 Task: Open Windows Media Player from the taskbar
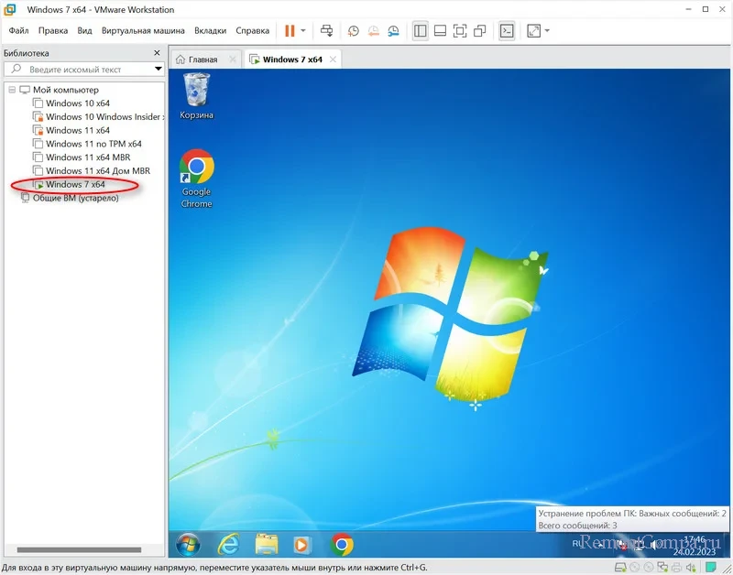point(301,545)
